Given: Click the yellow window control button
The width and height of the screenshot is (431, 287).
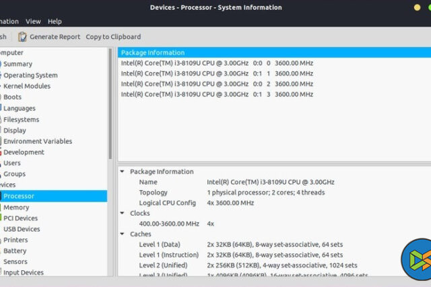Looking at the screenshot, I should [418, 7].
